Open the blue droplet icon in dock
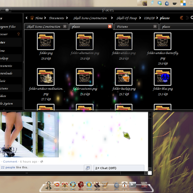The image size is (193, 193). coord(116,185)
